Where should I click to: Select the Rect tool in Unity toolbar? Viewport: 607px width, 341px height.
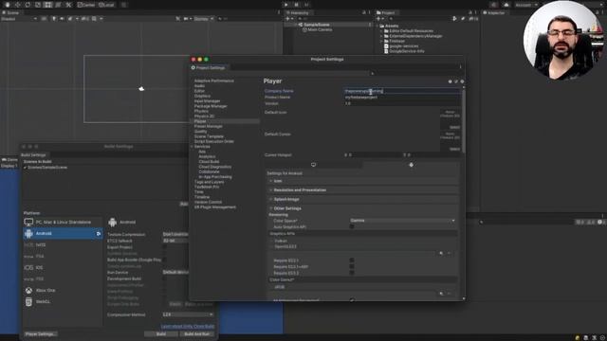click(48, 5)
